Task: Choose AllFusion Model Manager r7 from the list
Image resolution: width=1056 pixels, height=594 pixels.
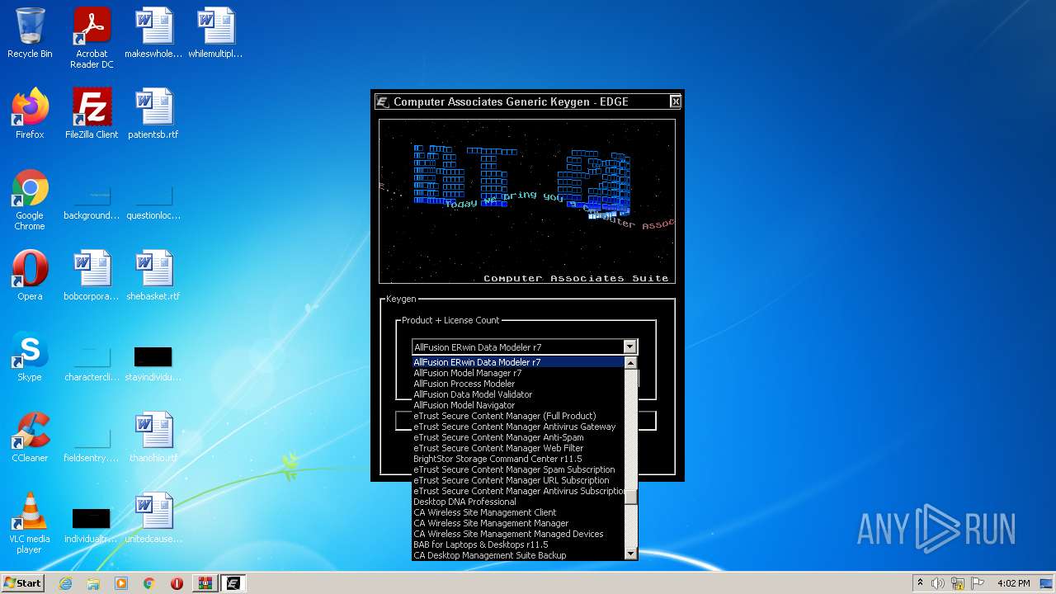Action: point(518,373)
